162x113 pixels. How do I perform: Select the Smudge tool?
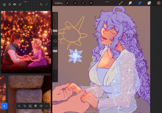tap(130, 3)
